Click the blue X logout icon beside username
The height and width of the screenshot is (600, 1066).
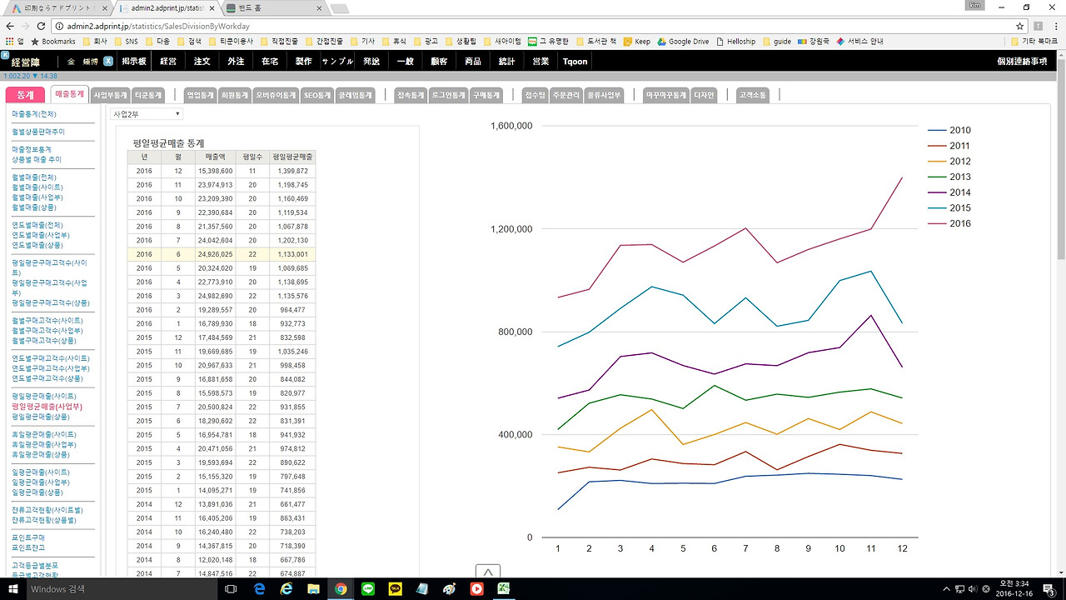[x=108, y=62]
